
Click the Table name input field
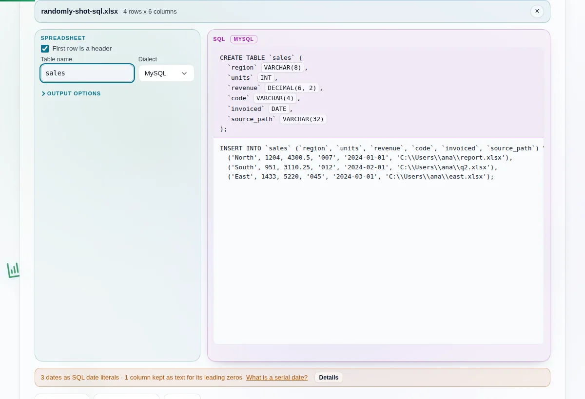[x=87, y=73]
